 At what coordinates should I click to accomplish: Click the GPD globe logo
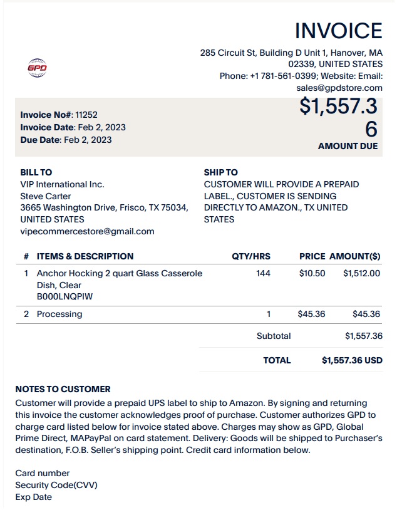37,68
